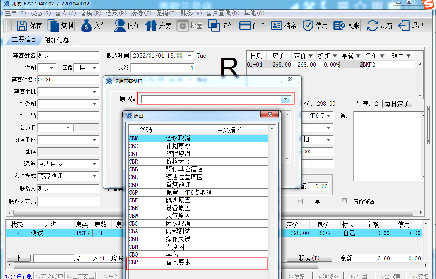Viewport: 436px width, 279px height.
Task: Expand the 宾客手机 dropdown
Action: point(95,91)
